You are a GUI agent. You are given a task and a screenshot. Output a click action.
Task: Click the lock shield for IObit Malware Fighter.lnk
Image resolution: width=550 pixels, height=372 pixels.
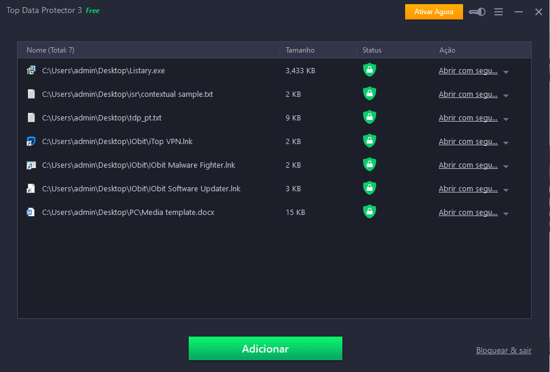(370, 164)
